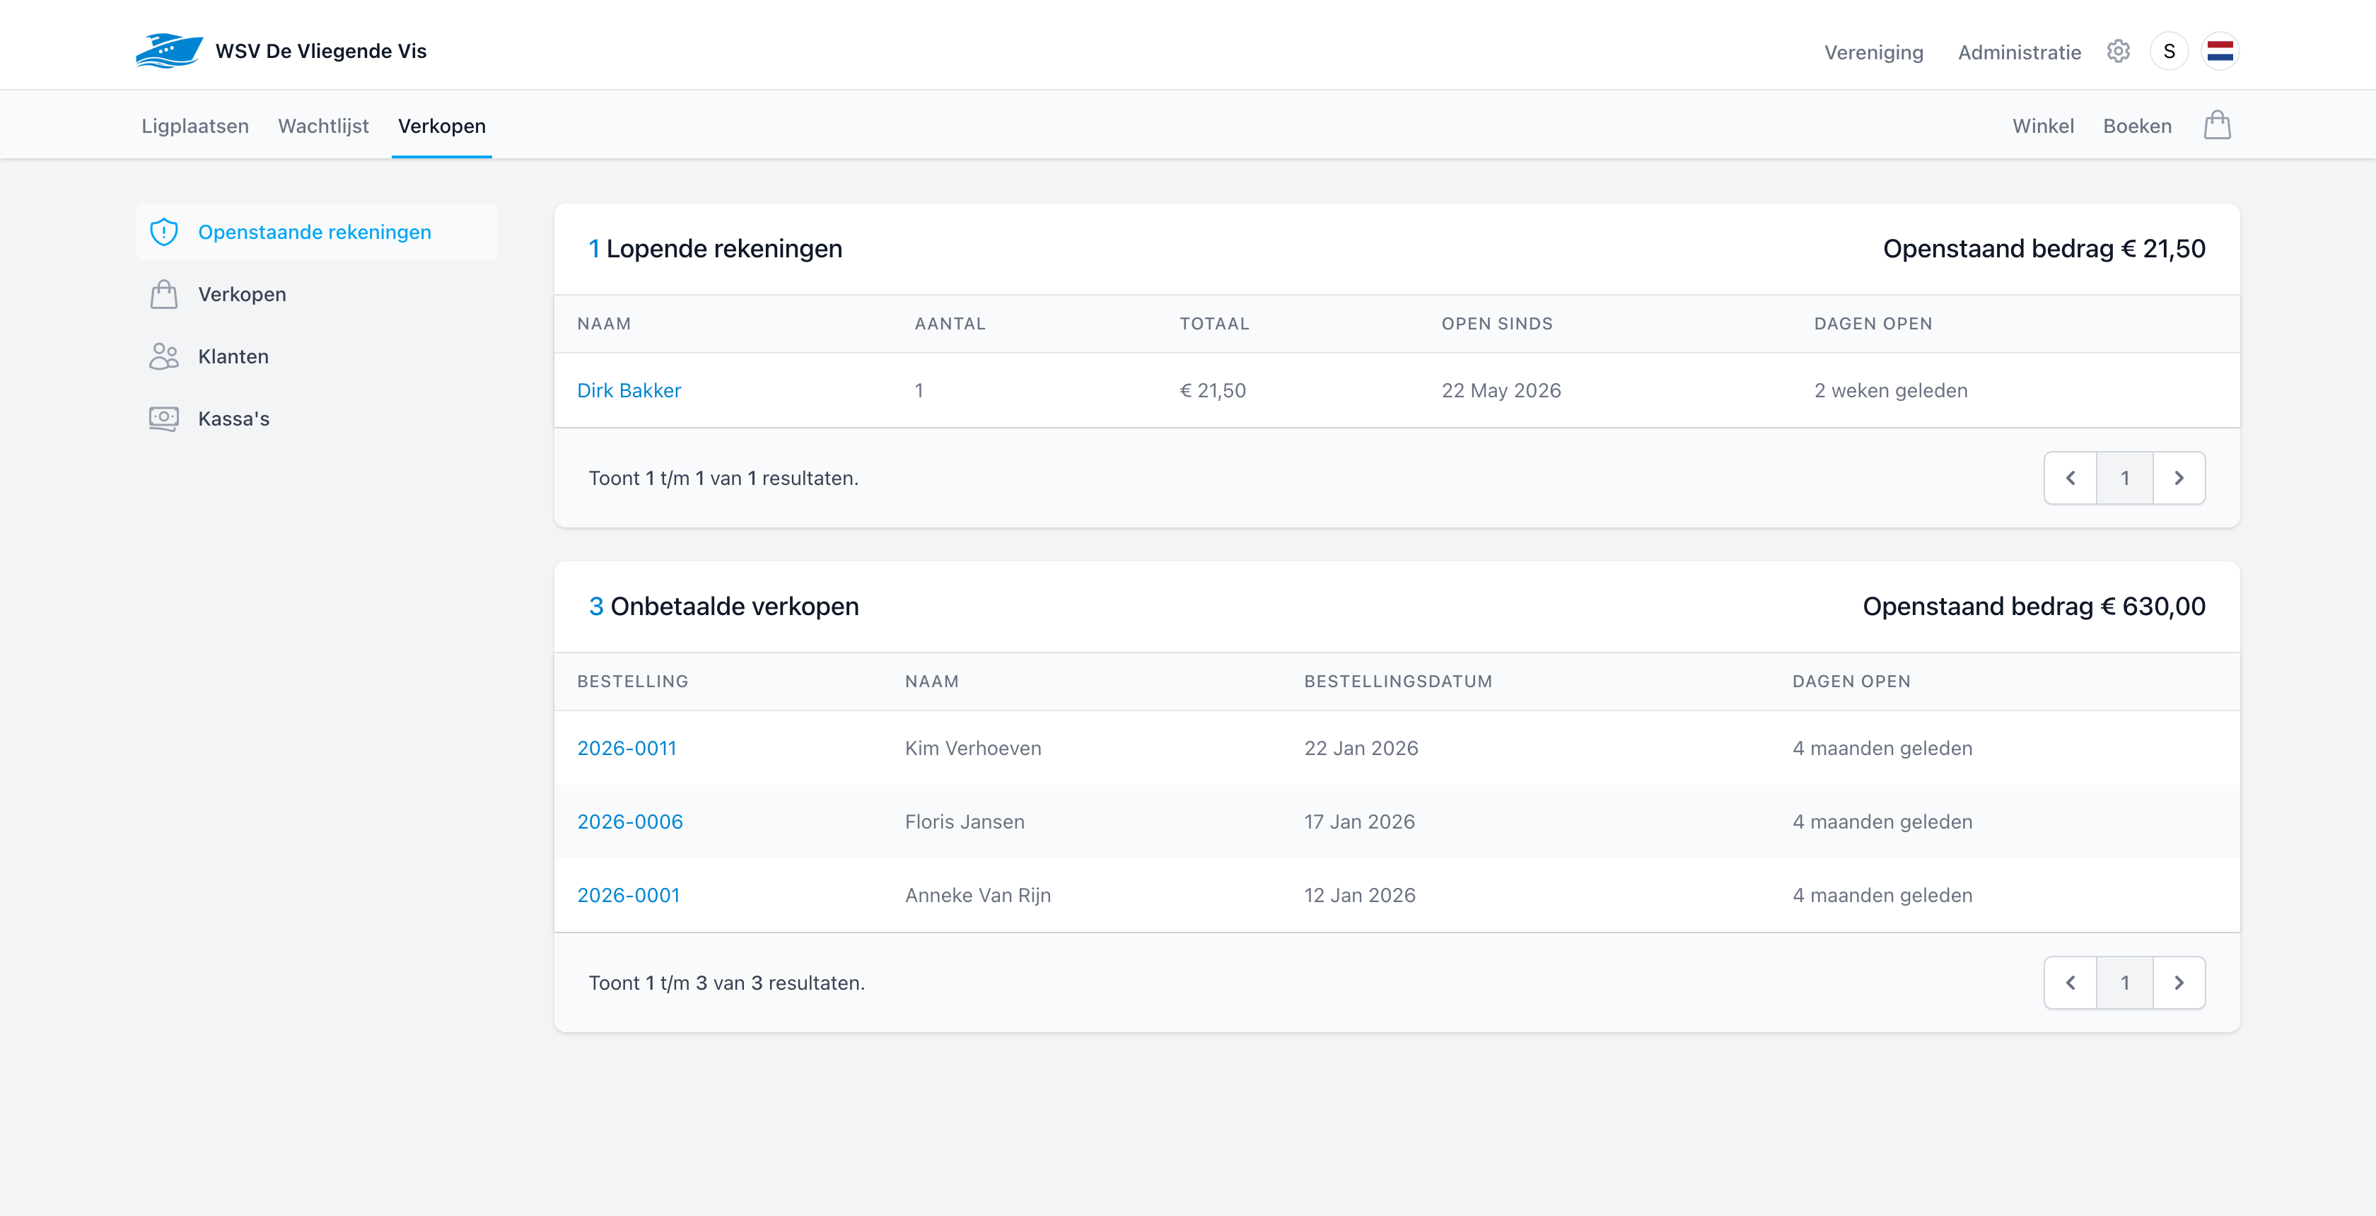Open the Administratie menu
The image size is (2376, 1216).
coord(2019,52)
